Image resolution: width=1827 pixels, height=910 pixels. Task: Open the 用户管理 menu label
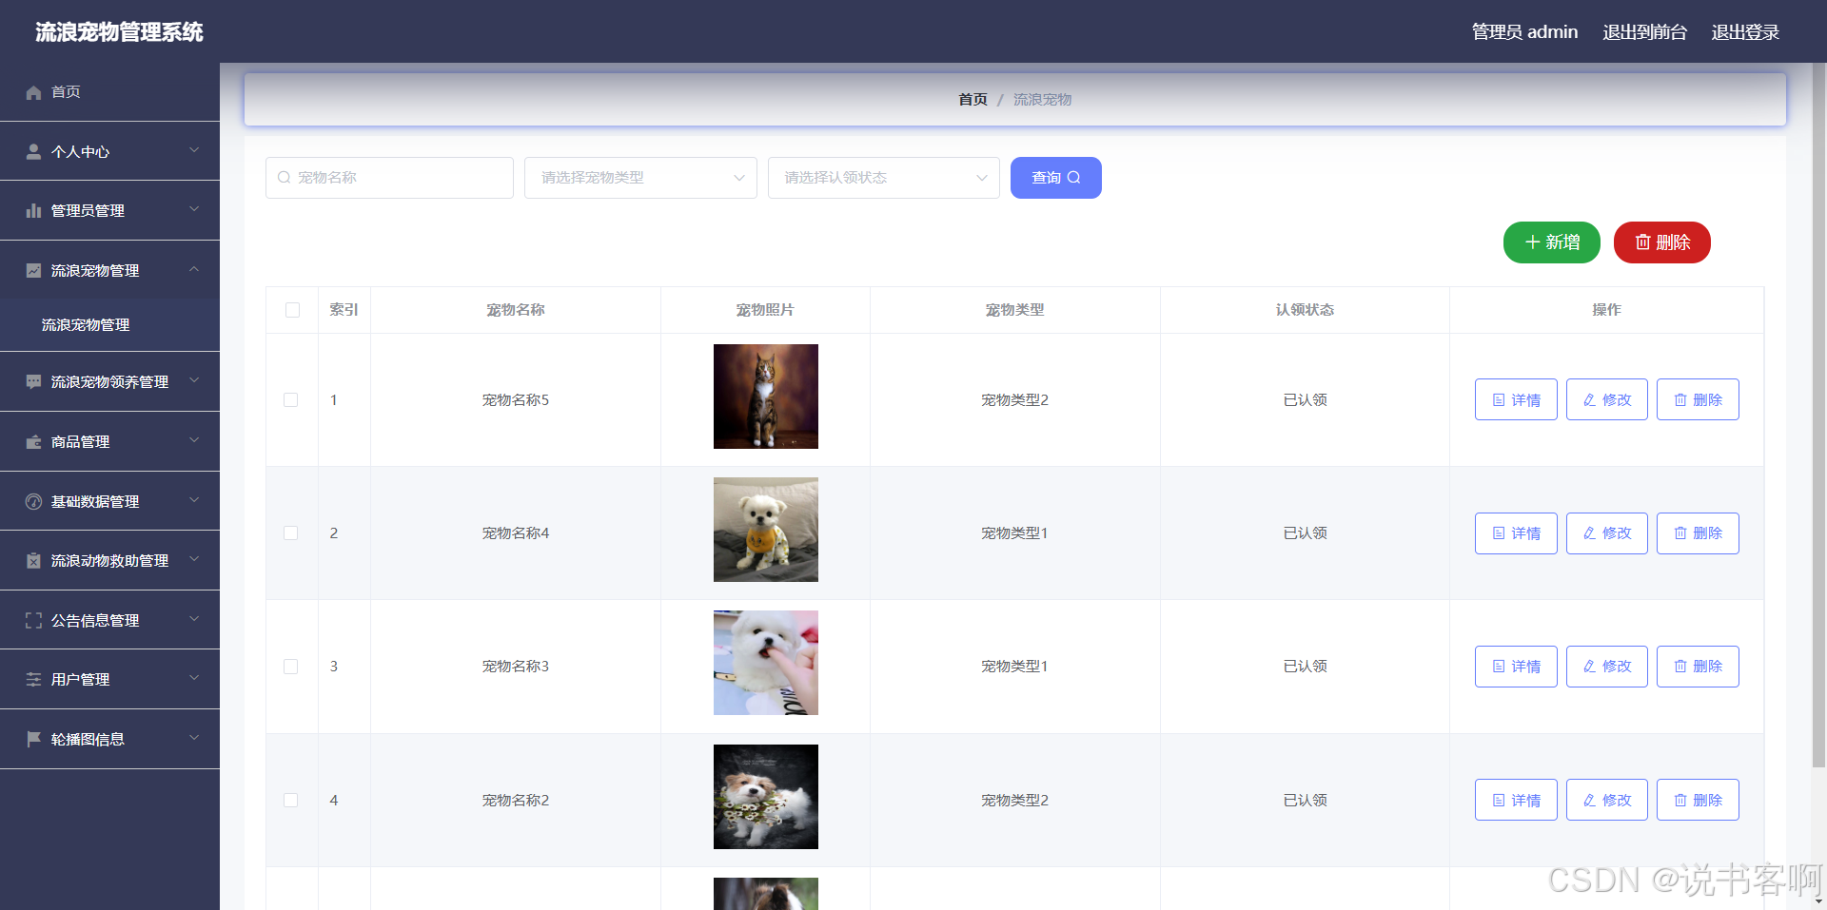[80, 680]
